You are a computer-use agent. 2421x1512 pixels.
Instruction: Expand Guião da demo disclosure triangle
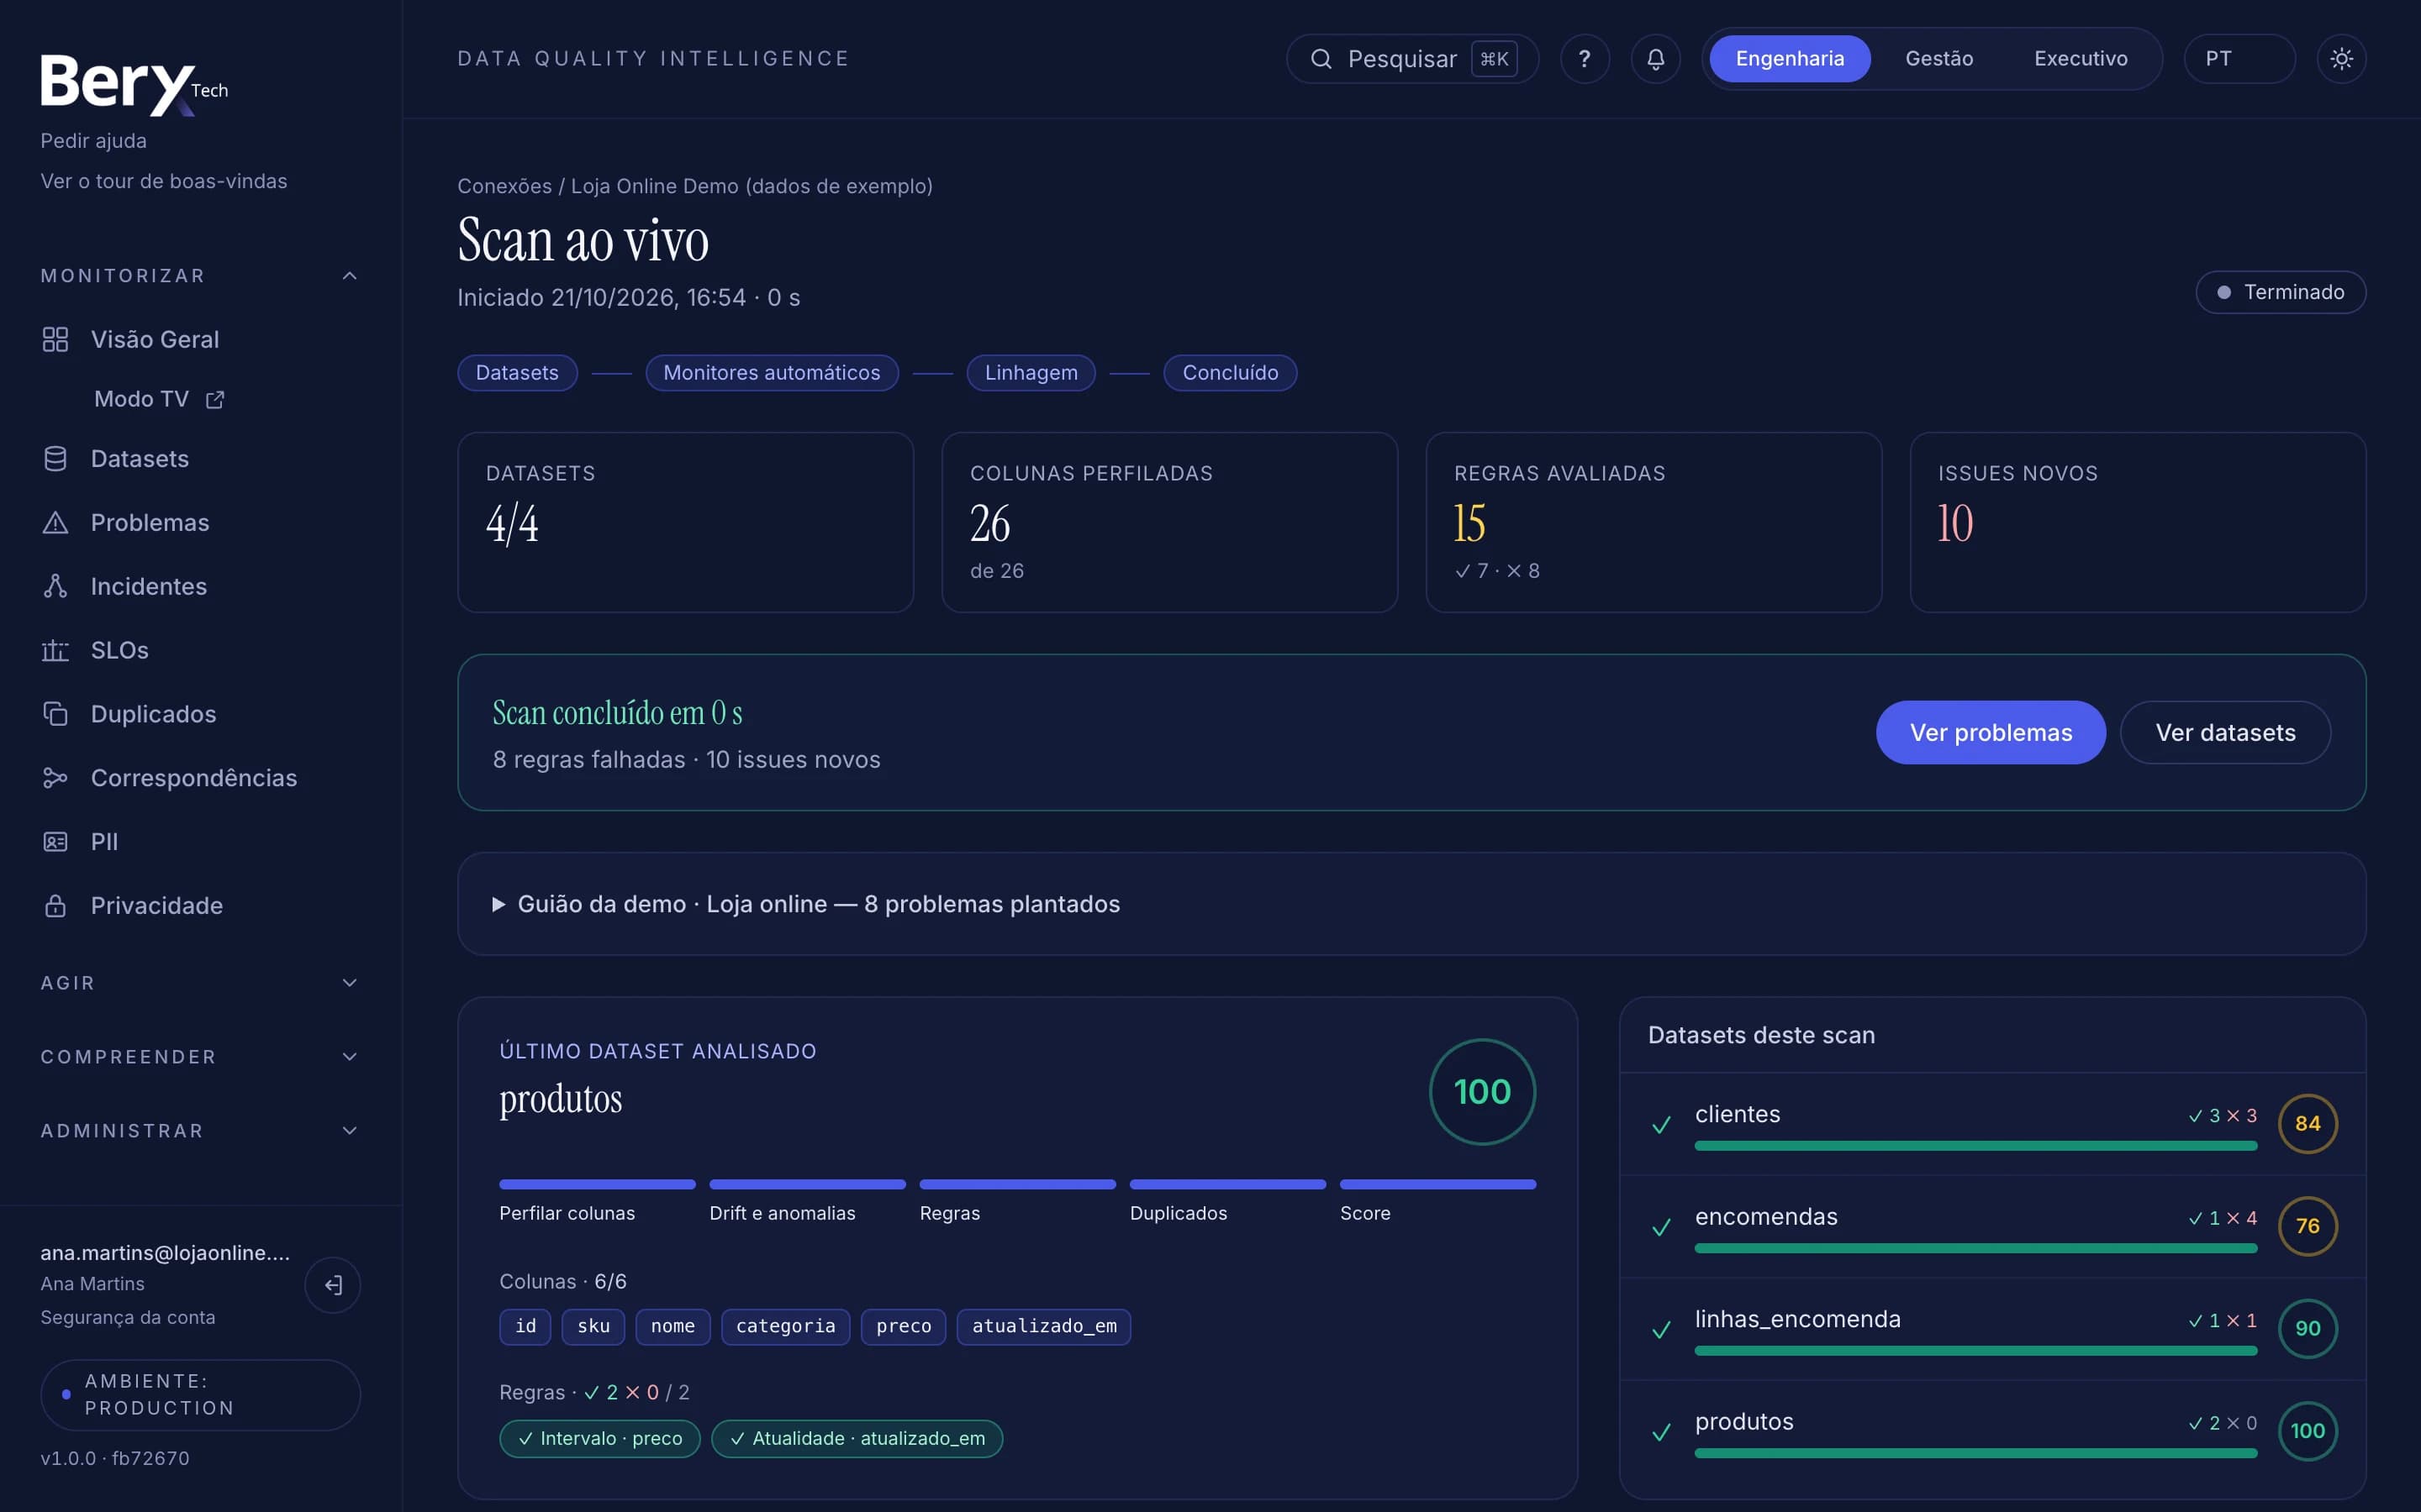[498, 905]
